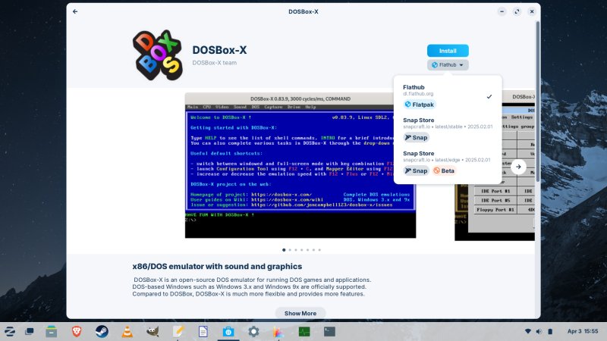Viewport: 607px width, 341px height.
Task: Click the Snap badge of the latest/stable entry
Action: [416, 137]
